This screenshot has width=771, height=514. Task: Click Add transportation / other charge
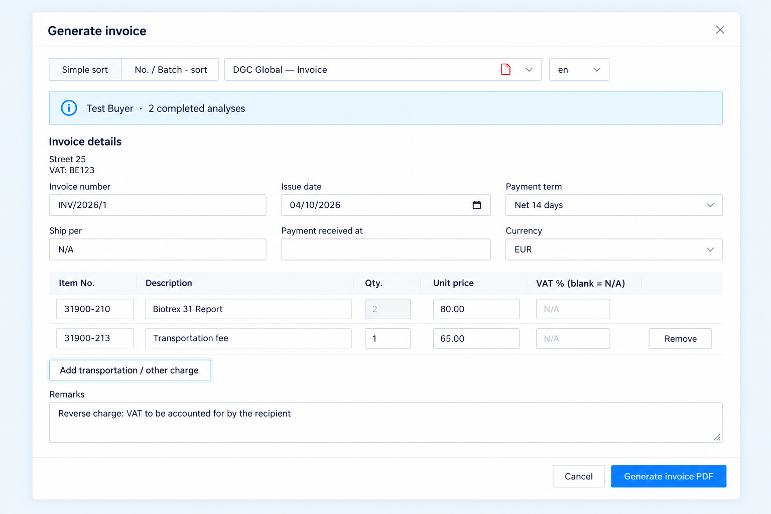click(x=130, y=370)
